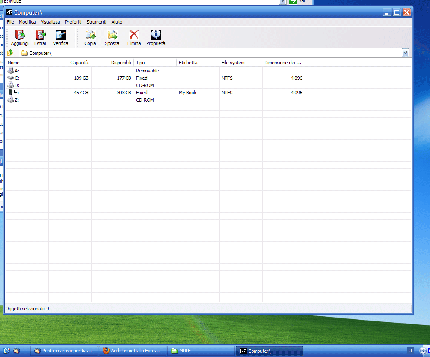Image resolution: width=430 pixels, height=357 pixels.
Task: Sort by Dimensione dei ... column header
Action: [x=284, y=63]
